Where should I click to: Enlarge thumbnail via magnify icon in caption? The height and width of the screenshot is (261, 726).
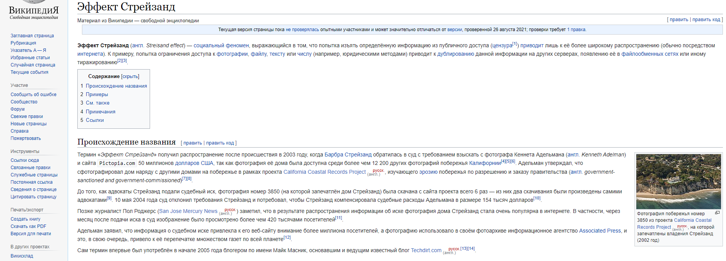point(717,213)
